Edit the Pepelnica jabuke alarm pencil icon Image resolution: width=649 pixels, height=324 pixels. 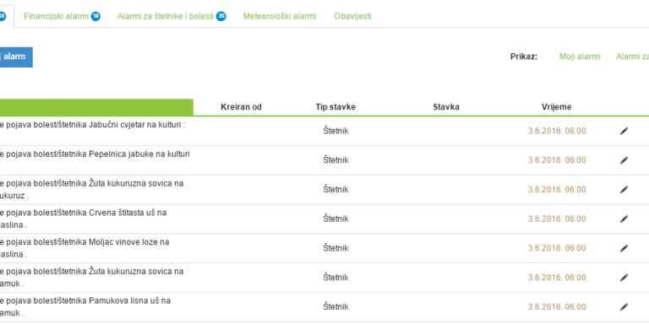point(624,160)
